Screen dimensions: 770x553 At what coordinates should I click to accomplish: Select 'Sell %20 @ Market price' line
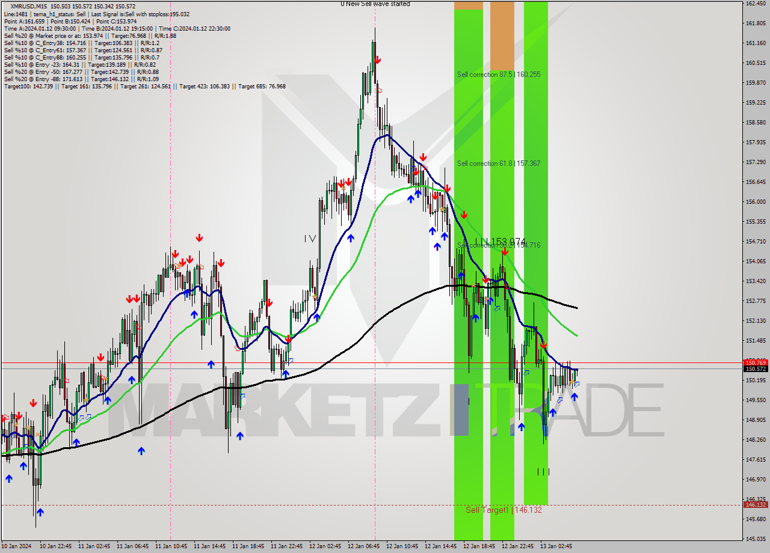click(x=90, y=35)
